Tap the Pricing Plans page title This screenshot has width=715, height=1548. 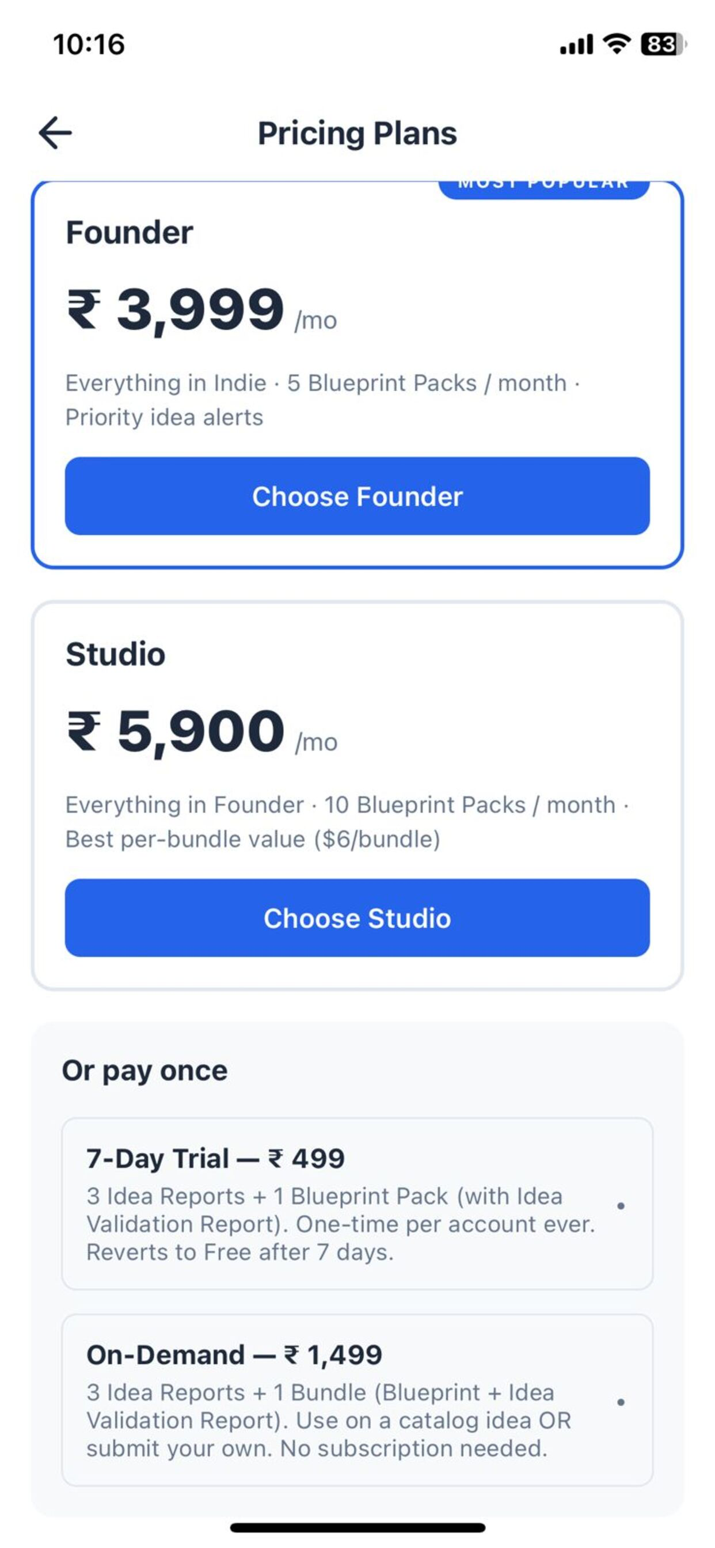[357, 133]
